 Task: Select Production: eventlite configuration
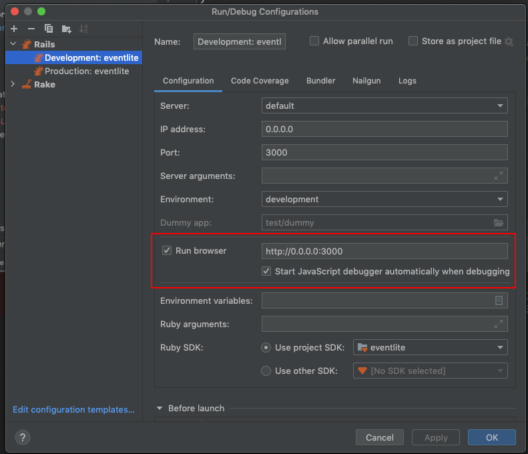coord(74,71)
